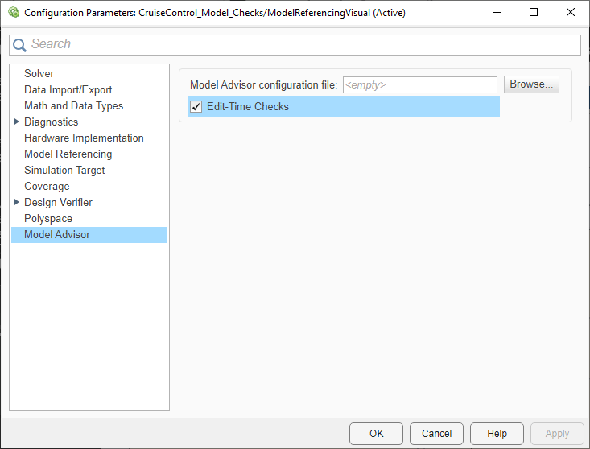
Task: Go to Math and Data Types
Action: [73, 105]
